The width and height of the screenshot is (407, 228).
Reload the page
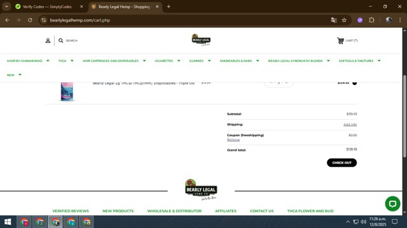[30, 20]
